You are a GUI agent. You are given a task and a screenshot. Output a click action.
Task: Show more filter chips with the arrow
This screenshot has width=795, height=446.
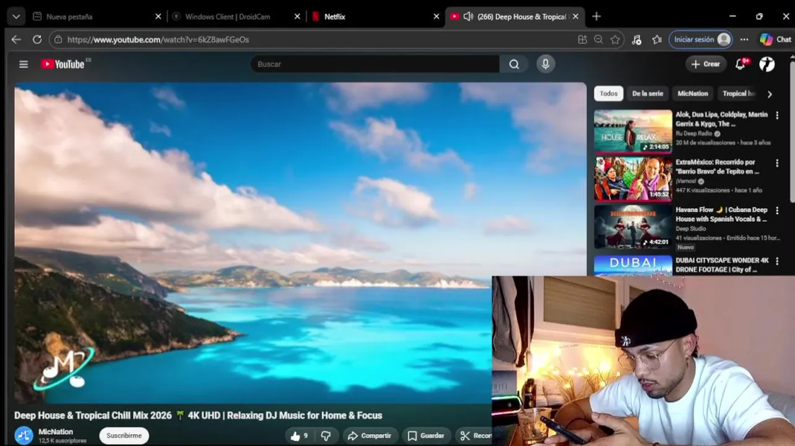[770, 94]
